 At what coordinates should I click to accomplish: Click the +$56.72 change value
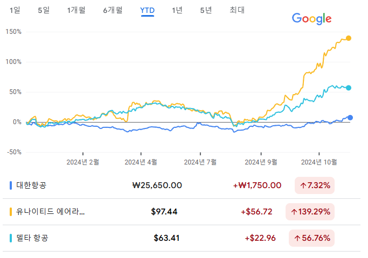pos(256,212)
